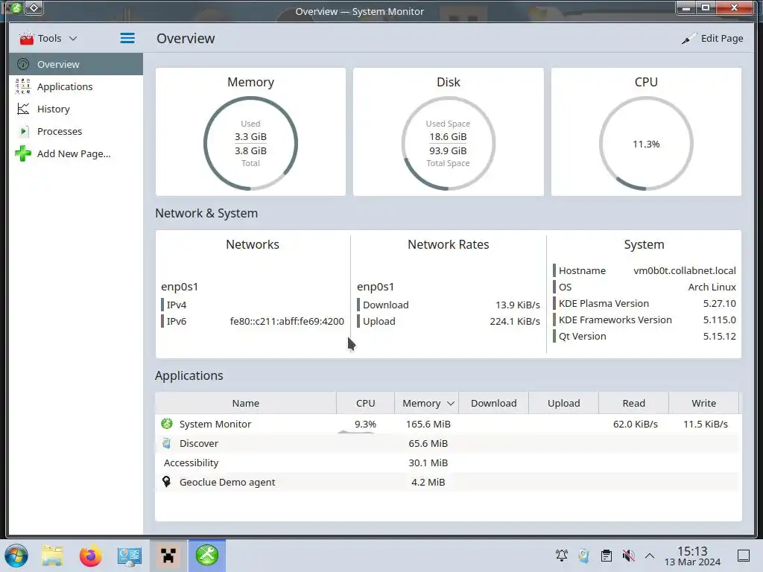Open the notifications bell in tray

[562, 556]
